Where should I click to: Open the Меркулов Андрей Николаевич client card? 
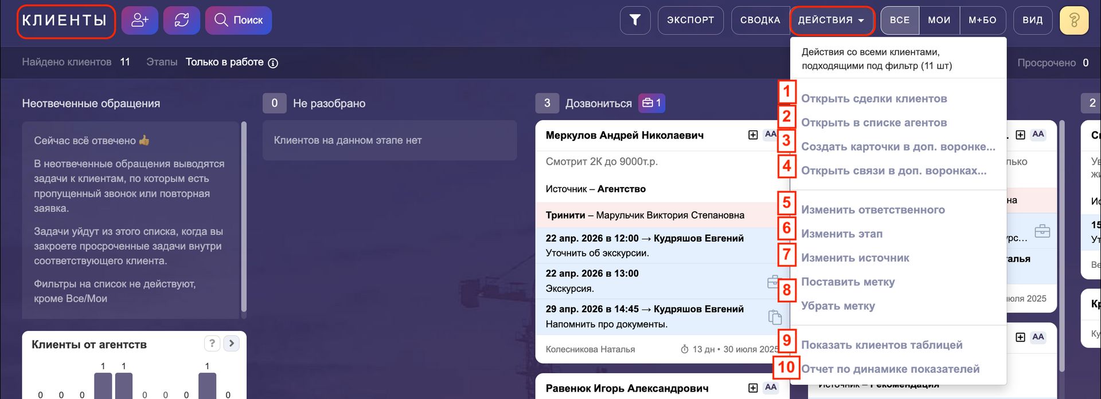pos(624,136)
